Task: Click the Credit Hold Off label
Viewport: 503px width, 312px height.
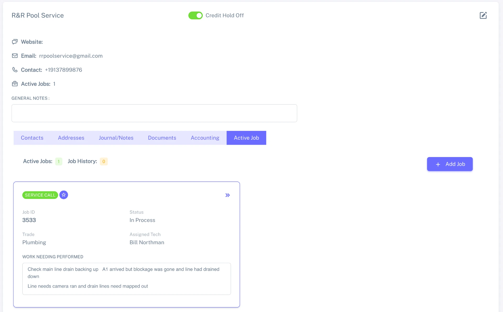Action: tap(225, 15)
